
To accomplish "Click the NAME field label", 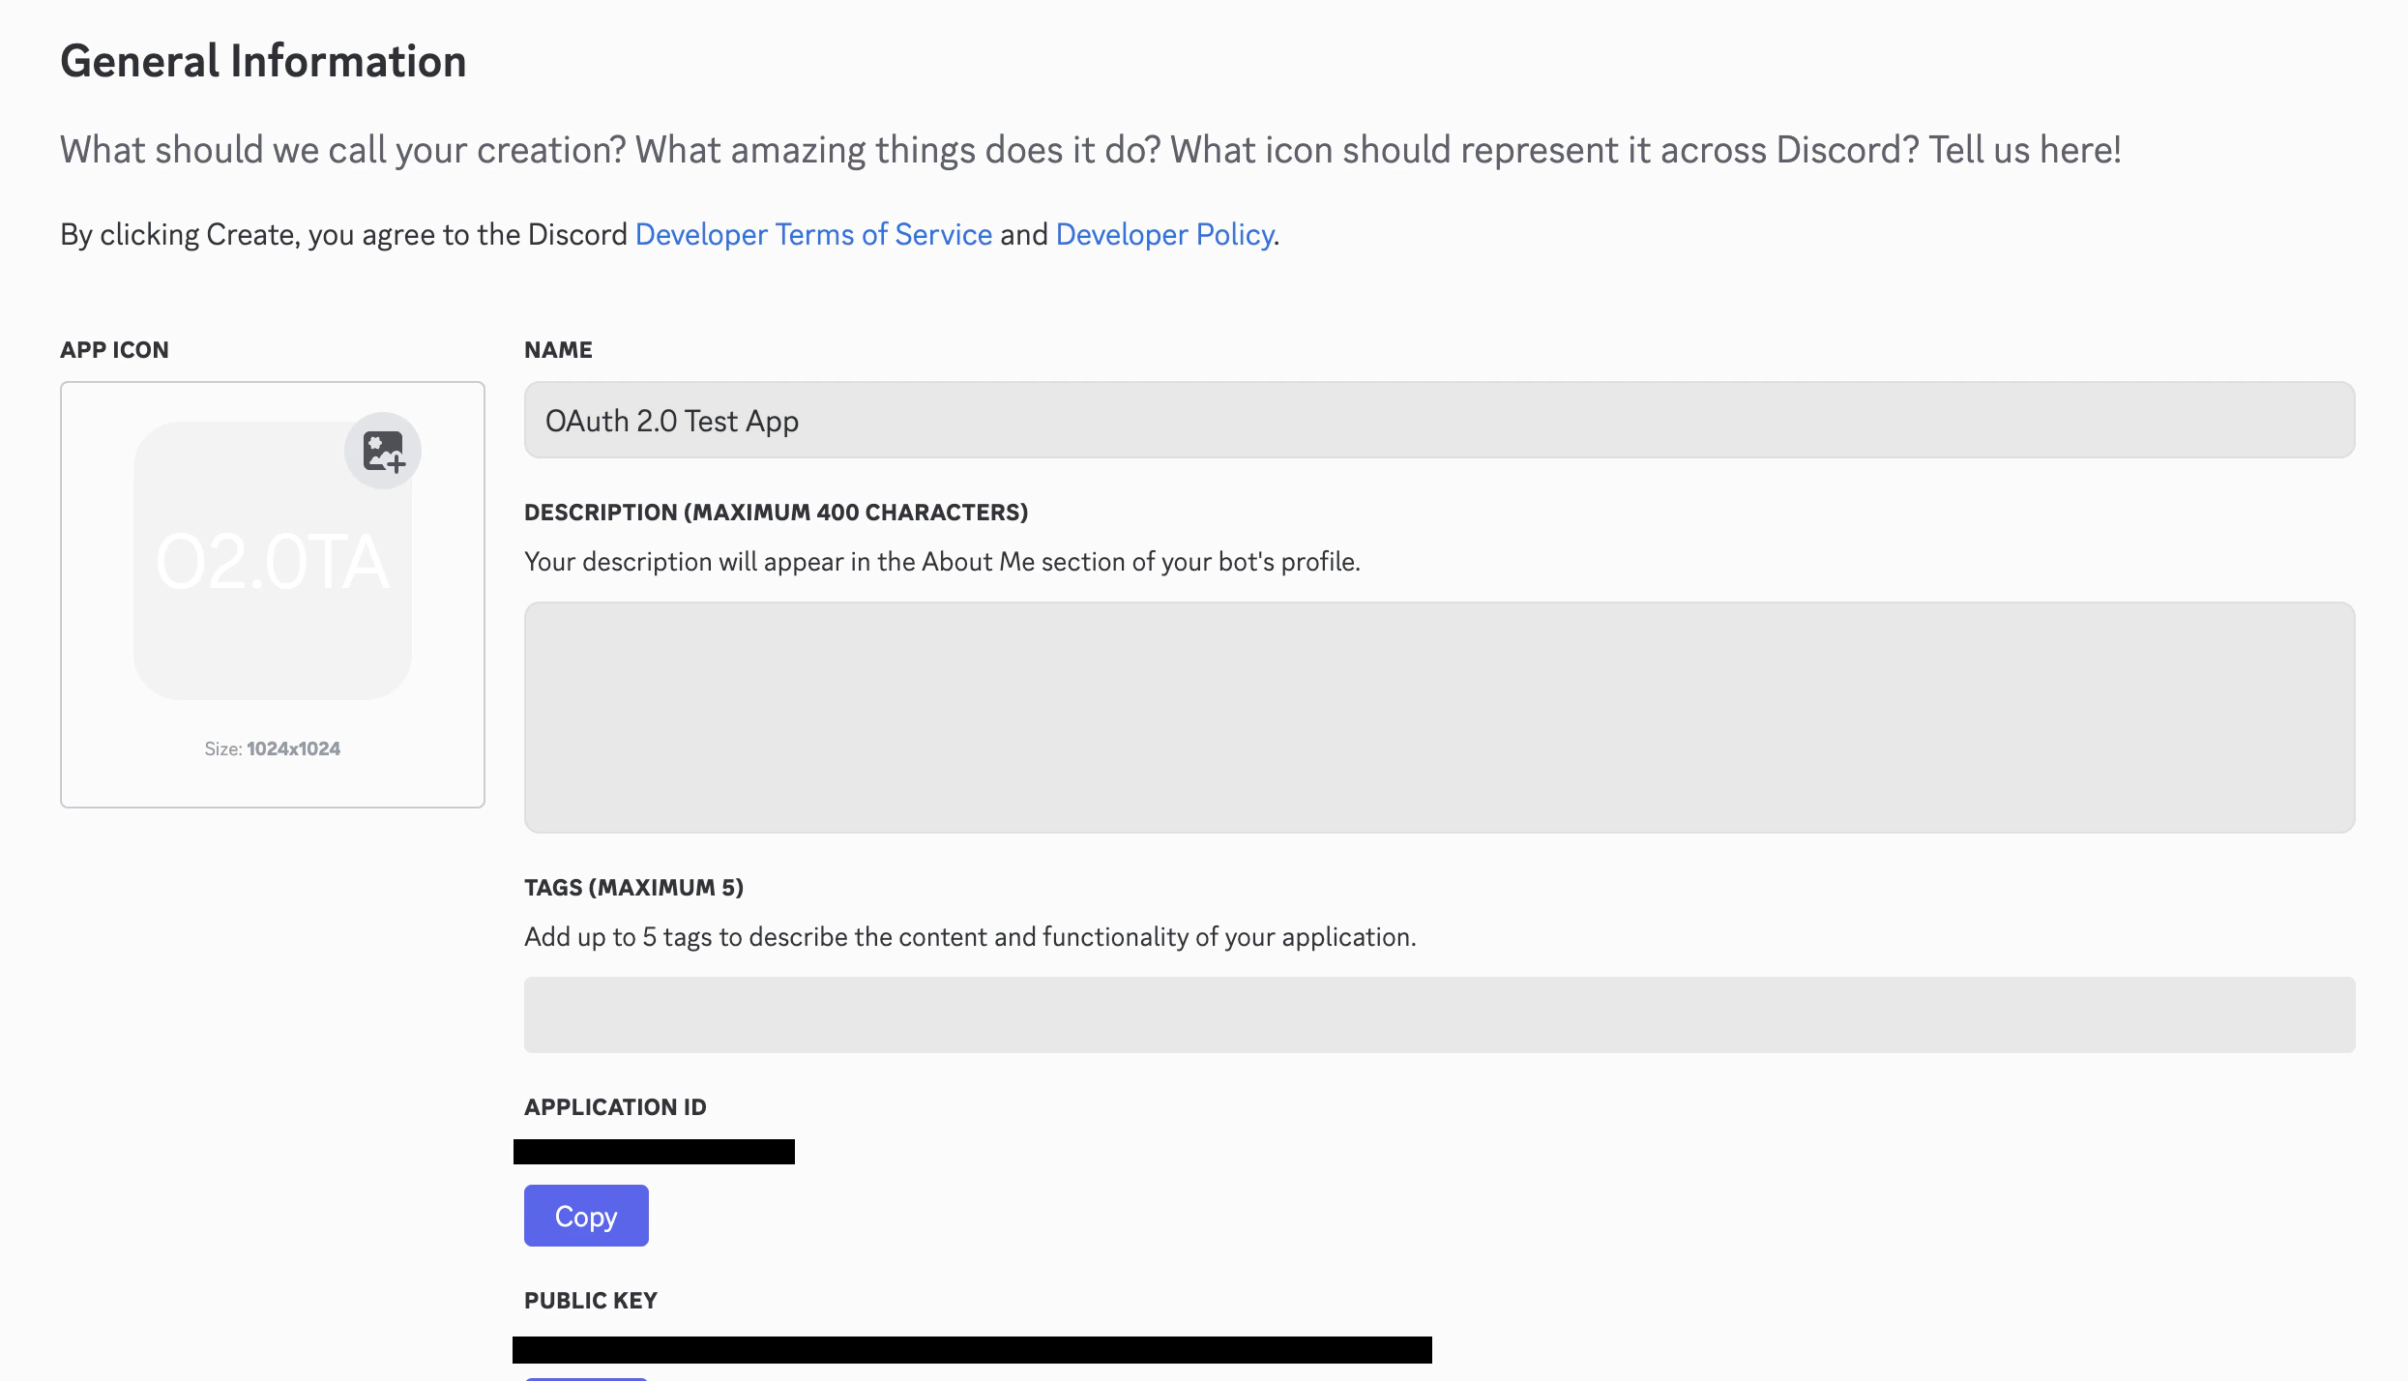I will 558,350.
